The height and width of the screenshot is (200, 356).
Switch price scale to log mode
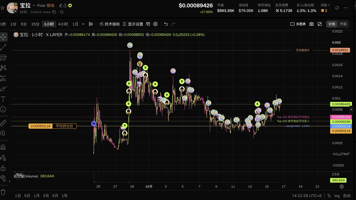coord(337,196)
